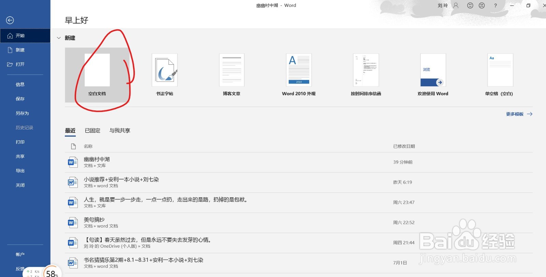Send a smile feedback face icon
Viewport: 546px width, 277px height.
(x=470, y=5)
